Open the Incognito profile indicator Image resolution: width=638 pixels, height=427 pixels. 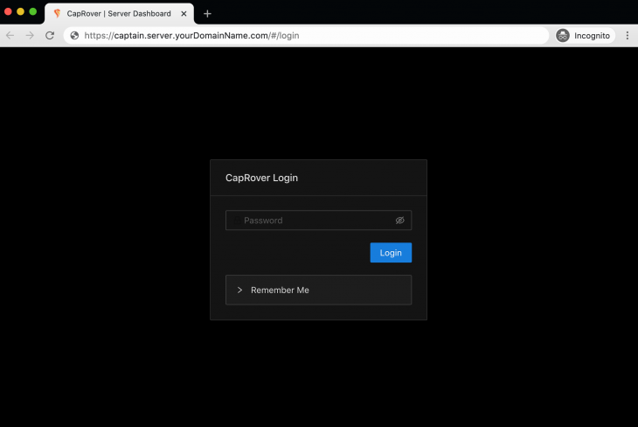(584, 36)
